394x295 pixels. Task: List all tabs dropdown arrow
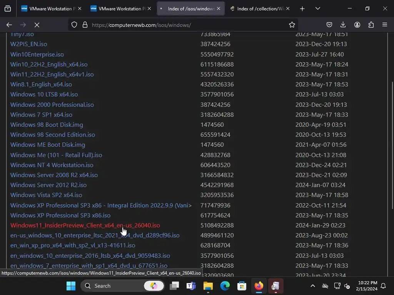[x=317, y=9]
